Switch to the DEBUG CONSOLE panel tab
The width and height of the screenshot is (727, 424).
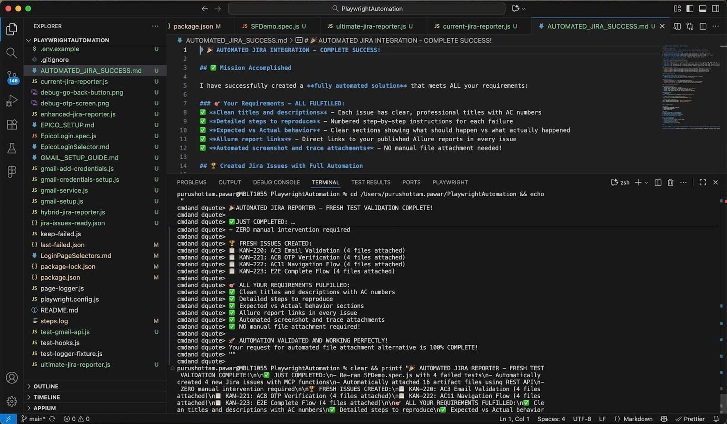click(x=276, y=182)
